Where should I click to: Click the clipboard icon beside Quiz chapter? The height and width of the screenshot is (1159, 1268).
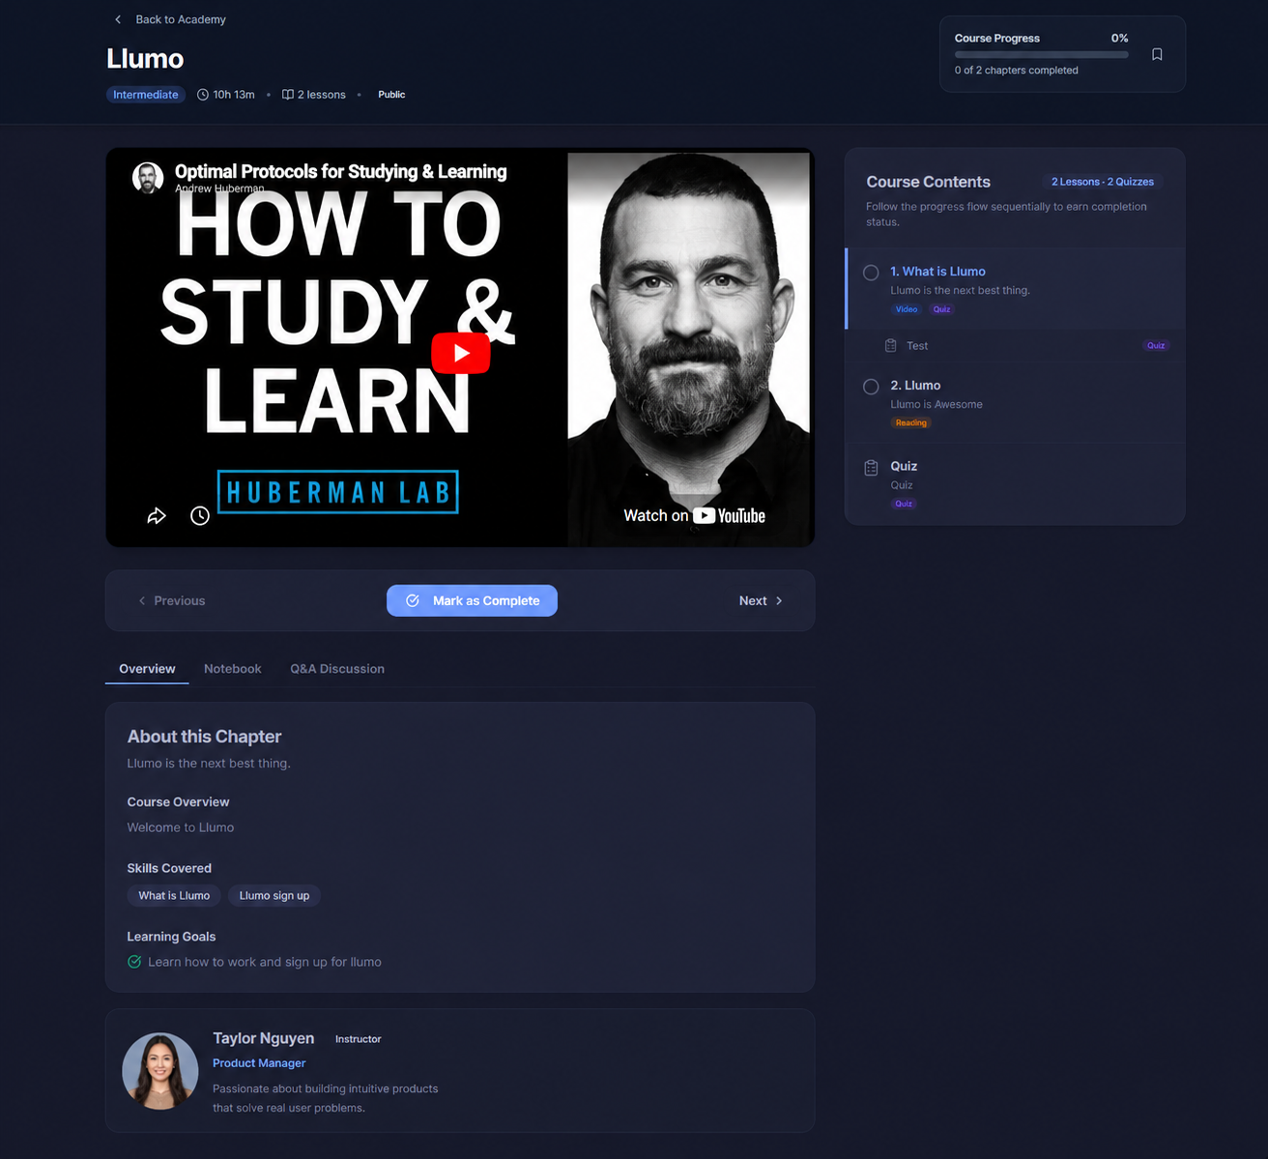[871, 468]
